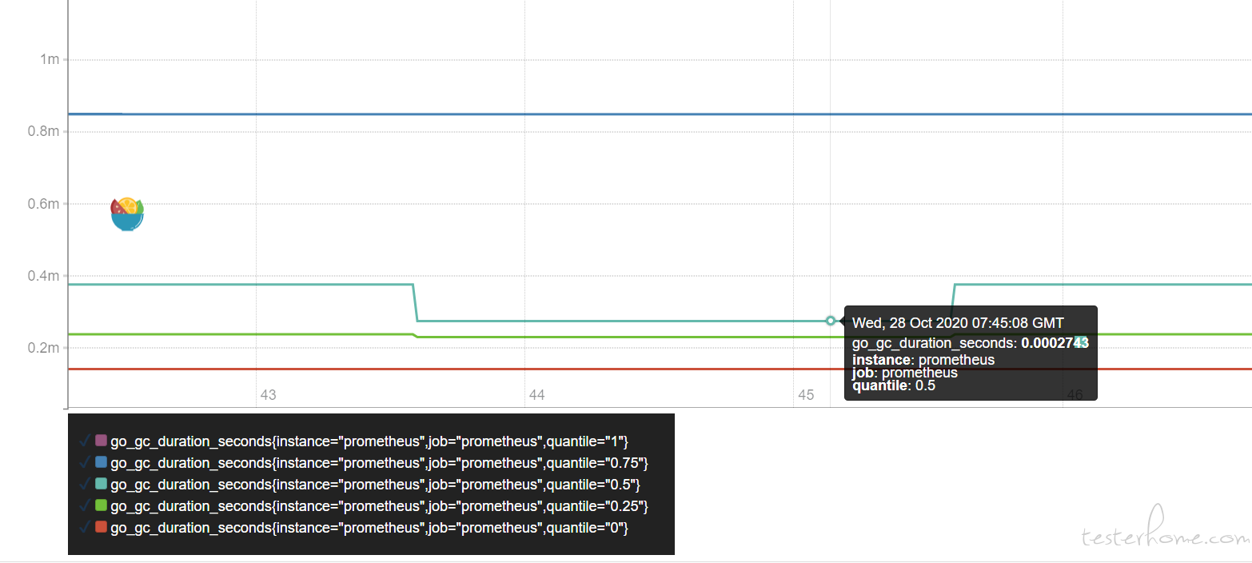
Task: Select legend text go_gc_duration_seconds quantile="0.5"
Action: tap(376, 485)
